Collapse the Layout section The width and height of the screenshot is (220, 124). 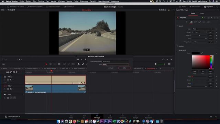point(177,26)
